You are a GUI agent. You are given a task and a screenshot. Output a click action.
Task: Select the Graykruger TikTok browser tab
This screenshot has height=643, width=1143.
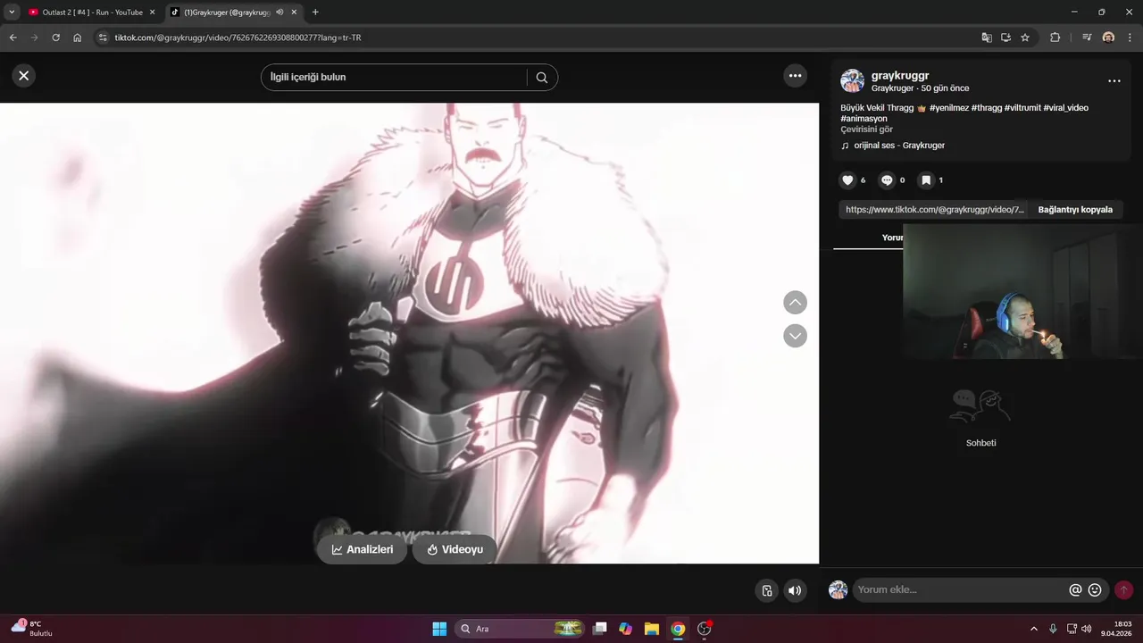(x=227, y=13)
